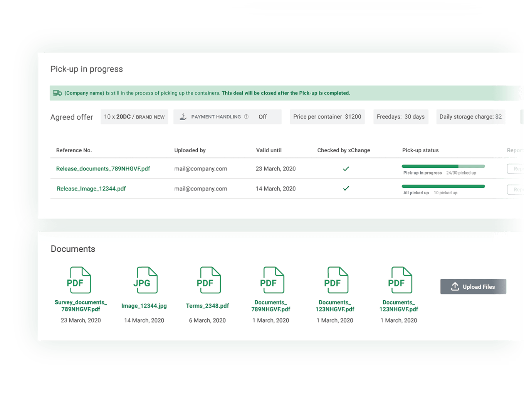Click mail@company.com in Release_Image_12344.pdf row
The width and height of the screenshot is (524, 394).
pos(201,189)
